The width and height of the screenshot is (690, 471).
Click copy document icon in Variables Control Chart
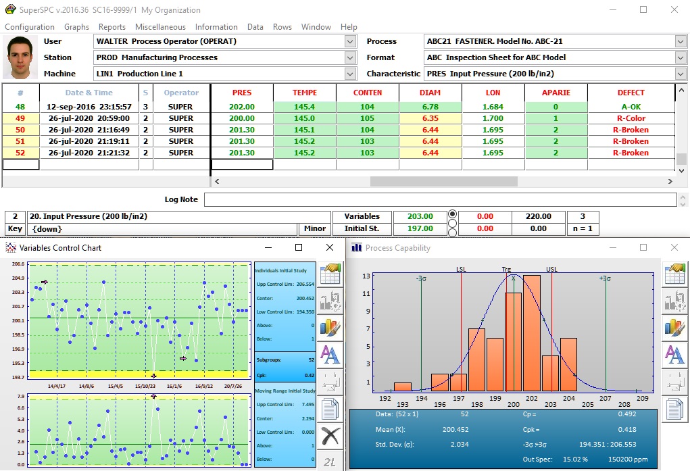[x=330, y=410]
